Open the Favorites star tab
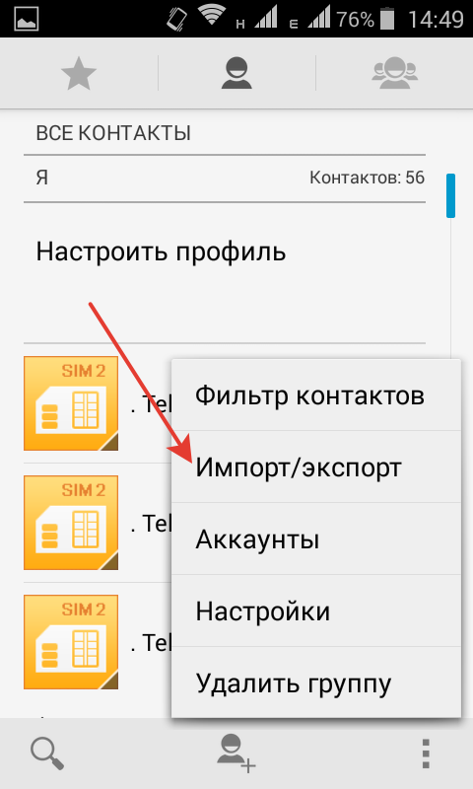Screen dimensions: 473x789 click(79, 74)
